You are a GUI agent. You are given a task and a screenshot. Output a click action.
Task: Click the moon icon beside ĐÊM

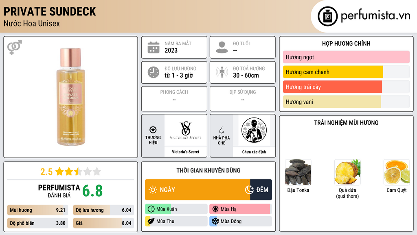249,190
